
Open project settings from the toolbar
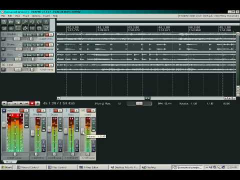[25, 22]
